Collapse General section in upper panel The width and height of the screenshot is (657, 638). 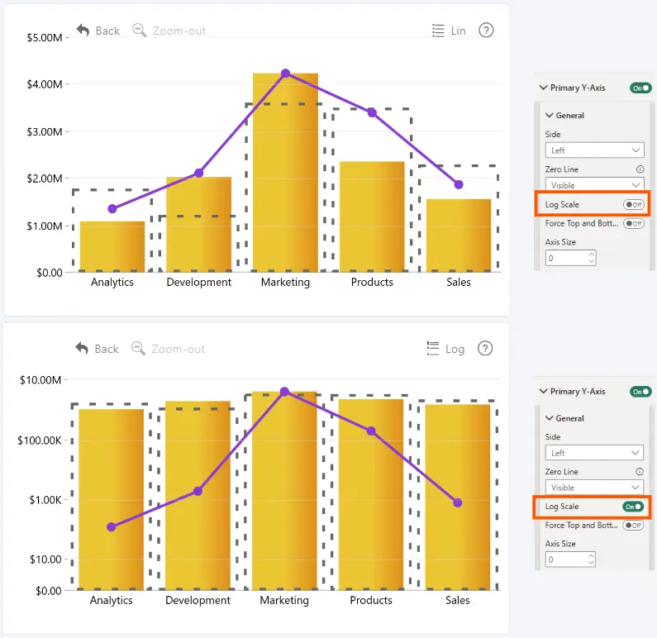(550, 115)
